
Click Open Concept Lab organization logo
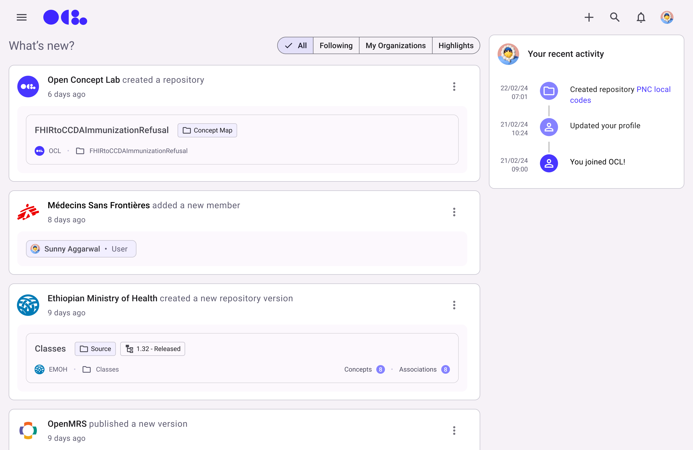28,87
